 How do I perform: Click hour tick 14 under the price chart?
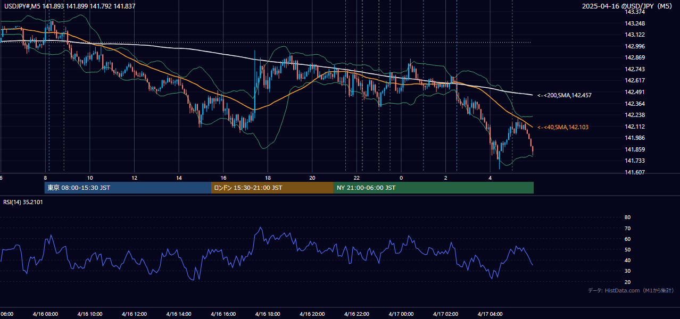click(179, 178)
